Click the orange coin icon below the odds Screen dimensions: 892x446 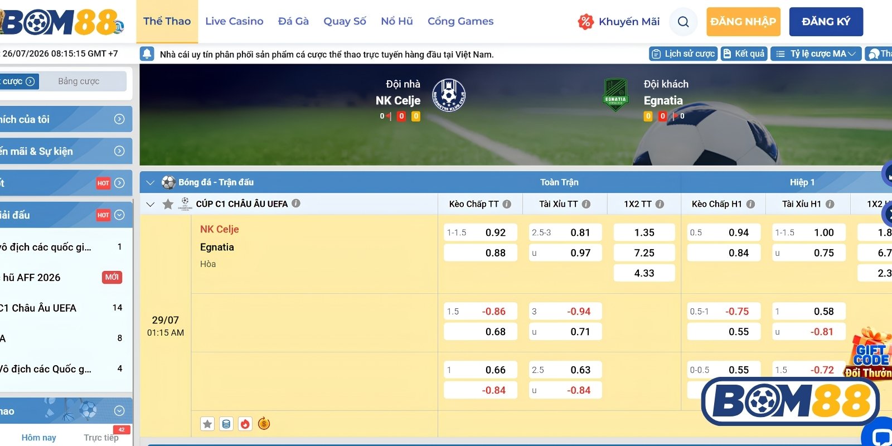(264, 424)
